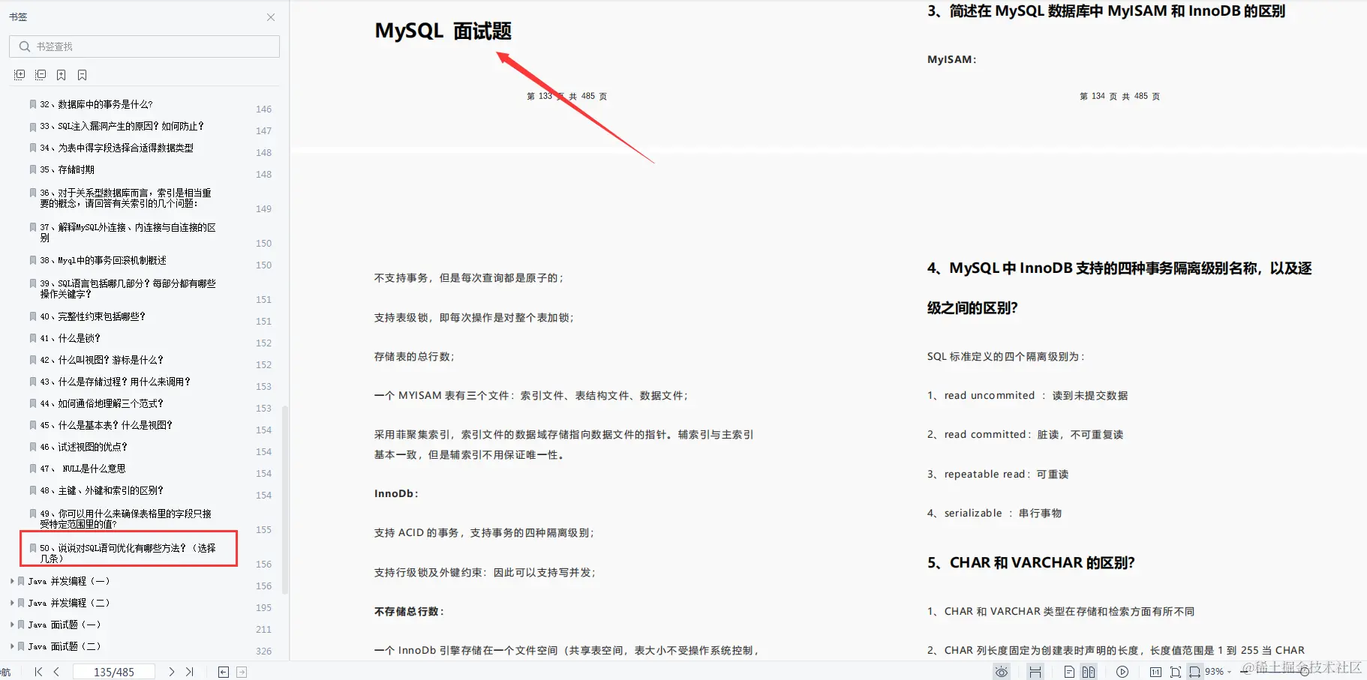Screen dimensions: 1367x680
Task: Select bookmark 40 integrity constraints
Action: [x=92, y=317]
